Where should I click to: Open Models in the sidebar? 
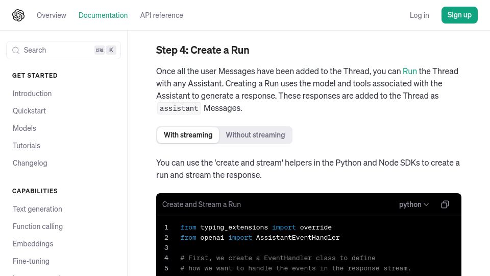click(x=24, y=128)
